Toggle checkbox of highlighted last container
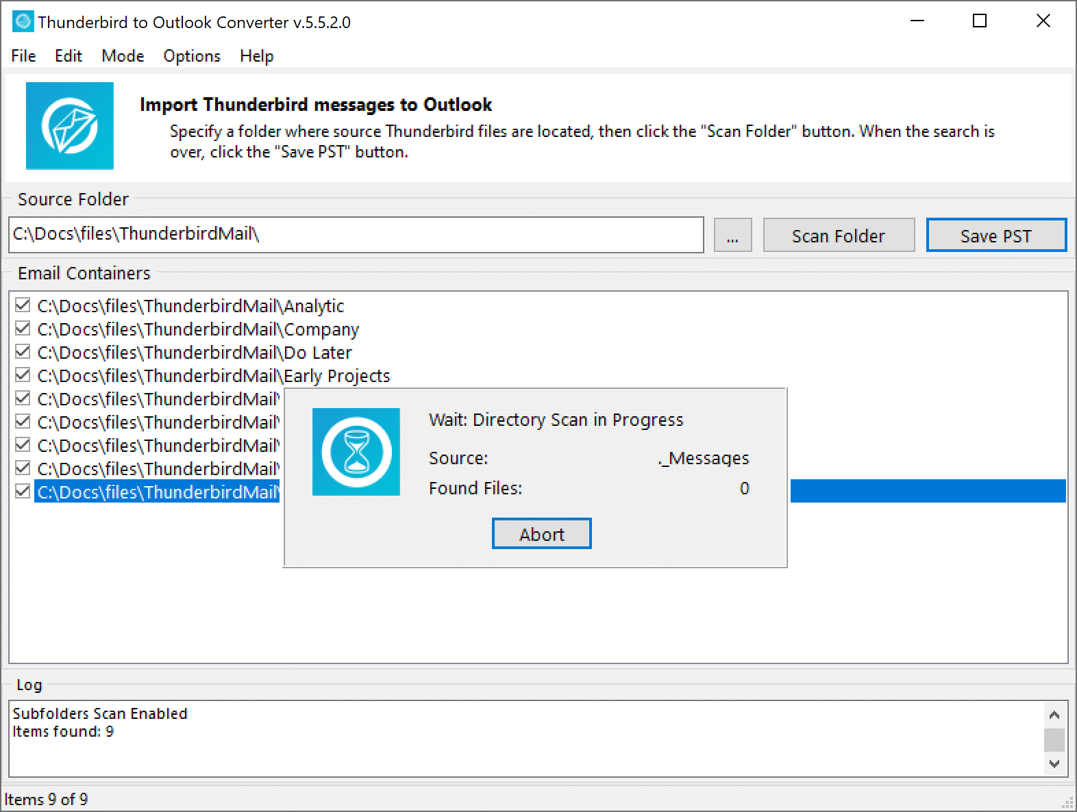The width and height of the screenshot is (1077, 812). pyautogui.click(x=23, y=492)
